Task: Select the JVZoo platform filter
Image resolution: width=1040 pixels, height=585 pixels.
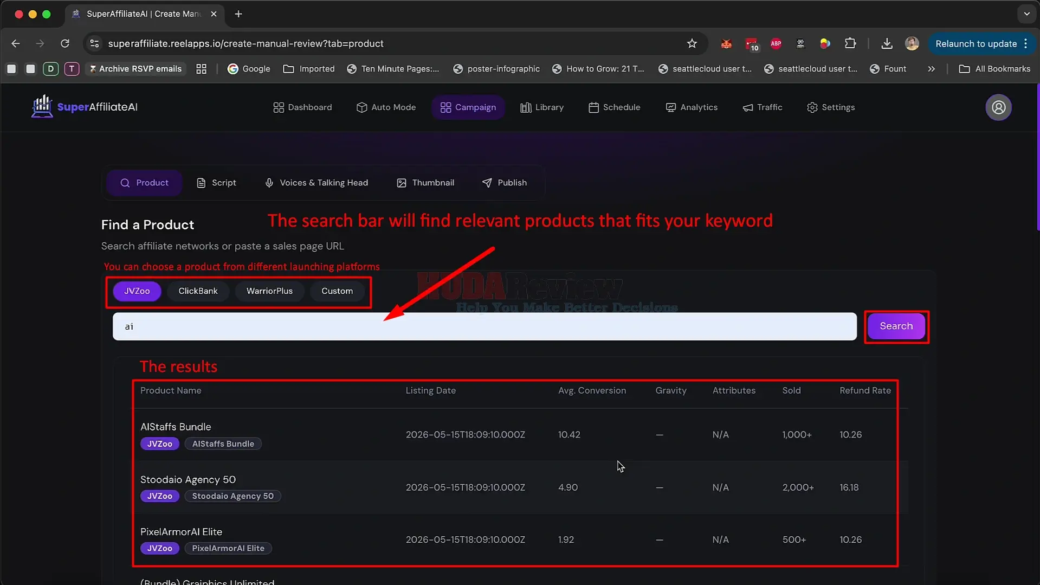Action: (137, 291)
